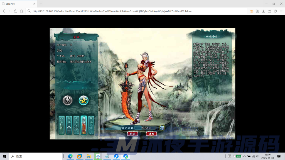285x160 pixels.
Task: Open the browser history clock icon
Action: click(x=275, y=11)
